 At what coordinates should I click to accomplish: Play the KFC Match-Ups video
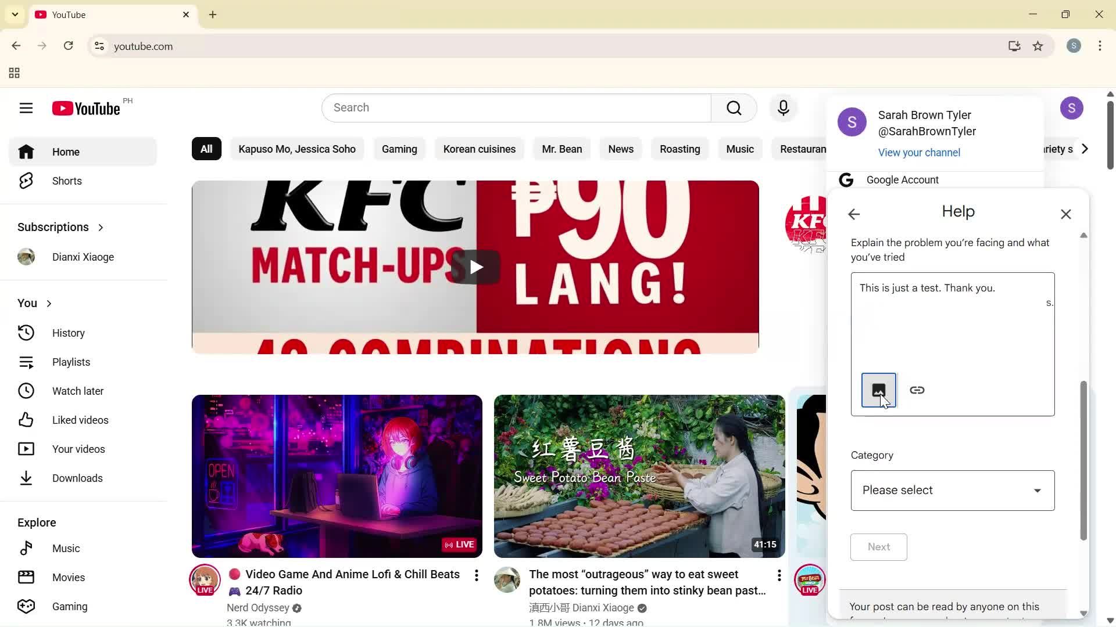(475, 266)
